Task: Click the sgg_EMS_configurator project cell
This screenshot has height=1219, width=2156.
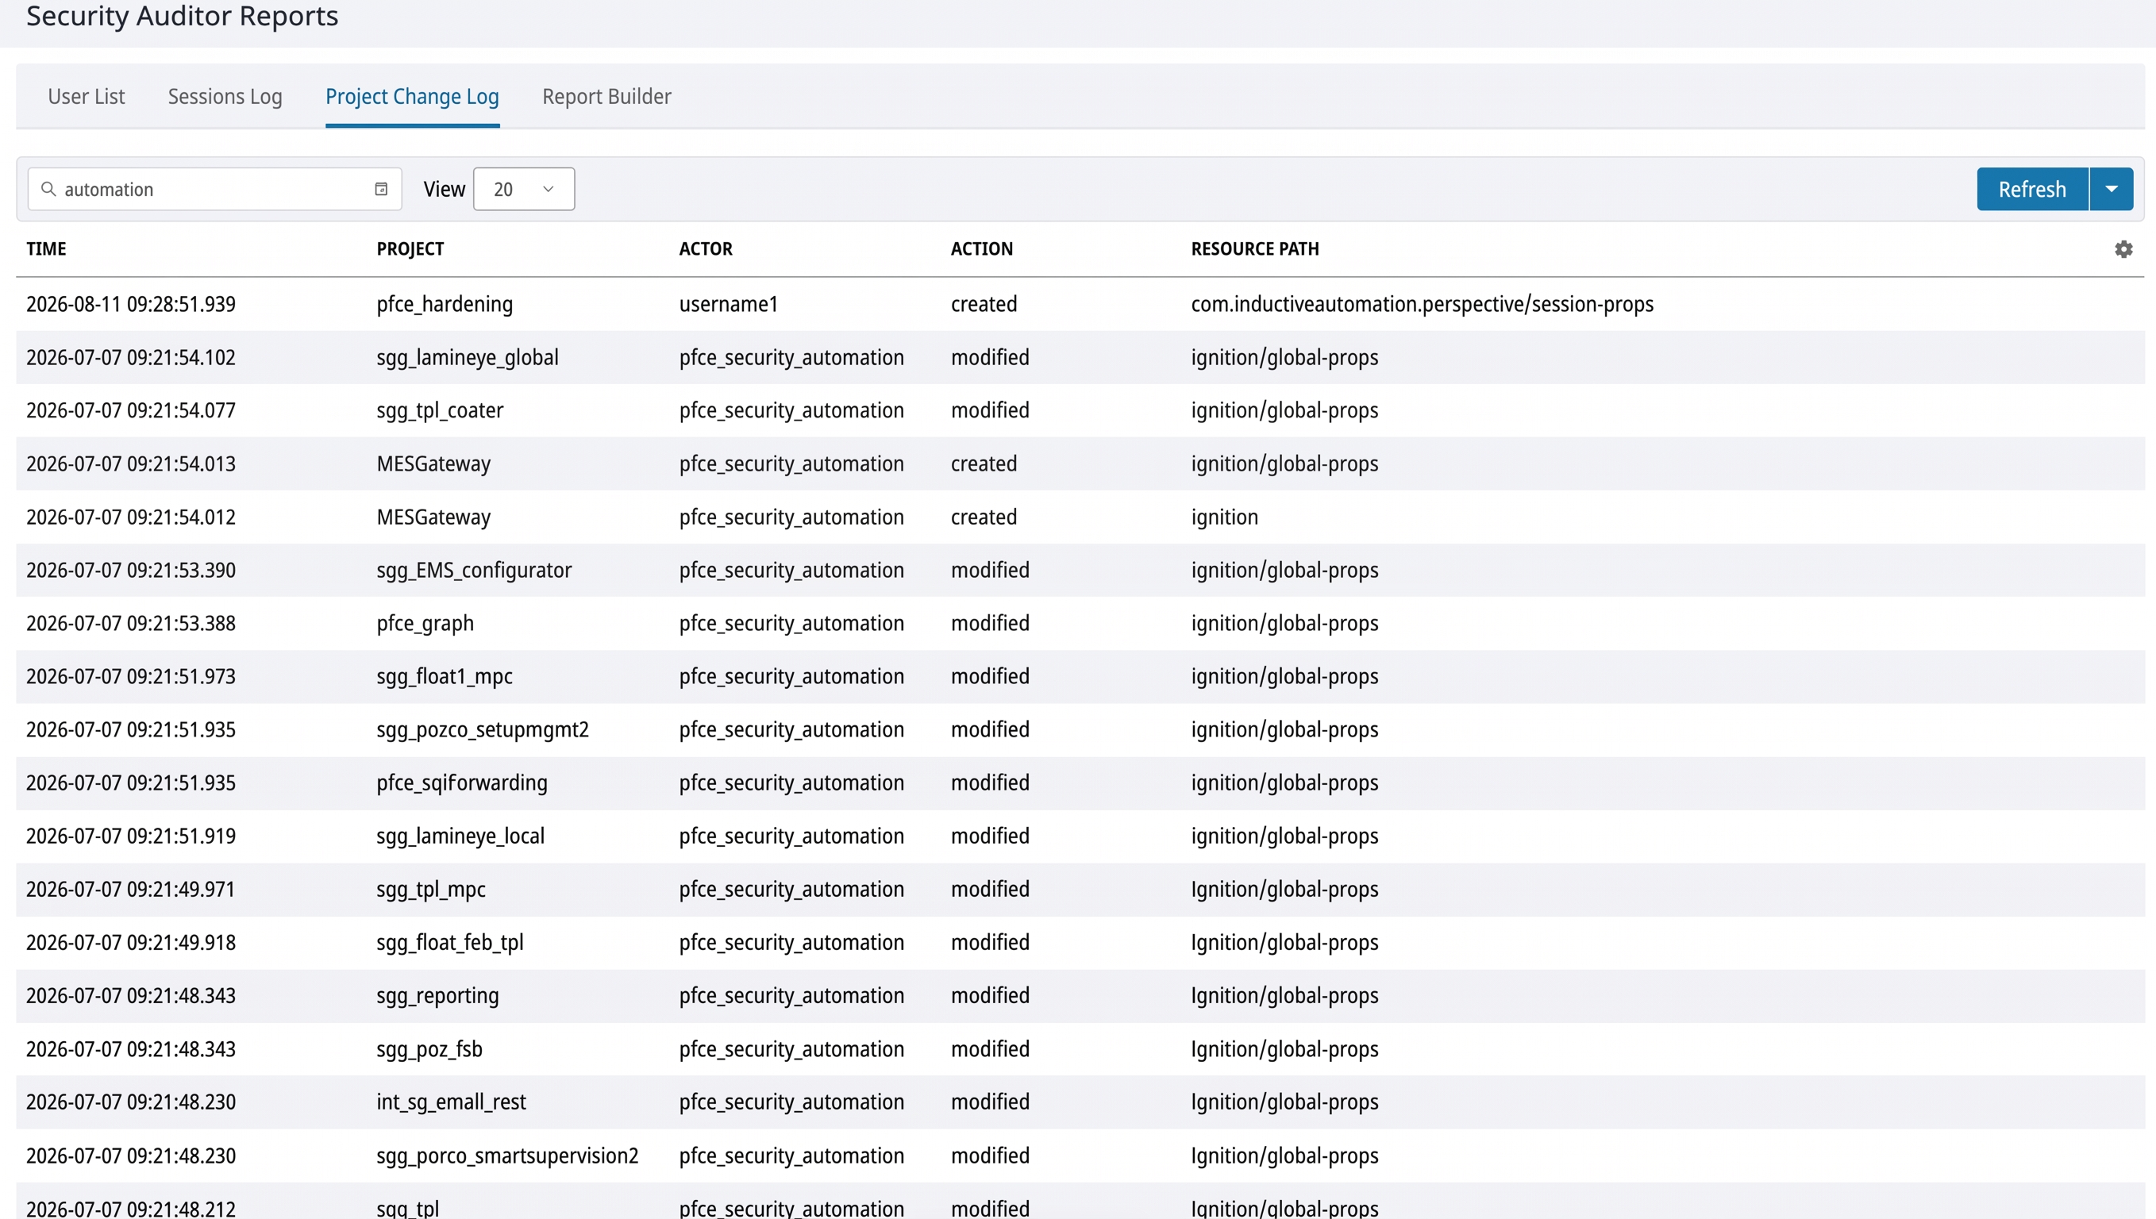Action: click(x=474, y=570)
